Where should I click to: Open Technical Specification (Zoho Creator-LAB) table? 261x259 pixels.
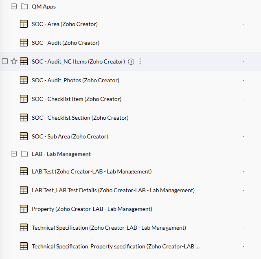[x=109, y=228]
